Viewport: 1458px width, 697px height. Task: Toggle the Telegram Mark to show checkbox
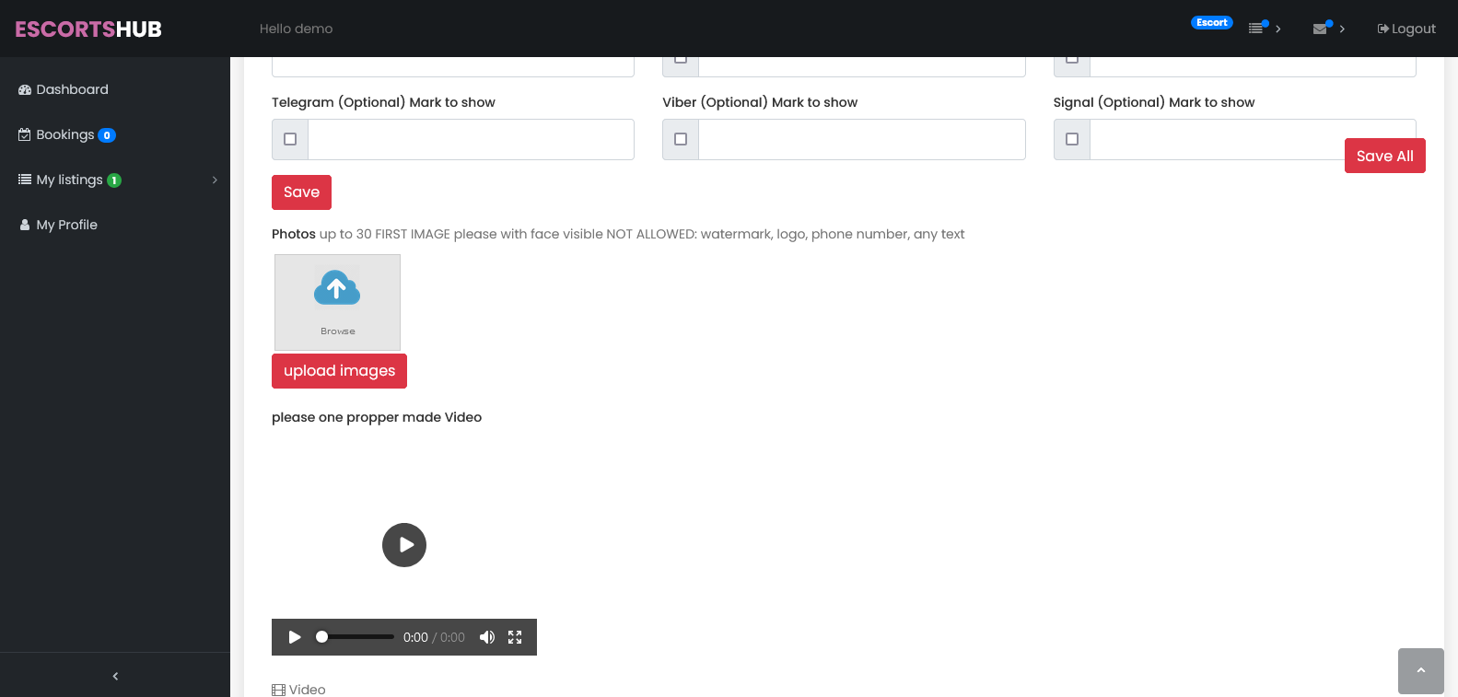click(290, 139)
